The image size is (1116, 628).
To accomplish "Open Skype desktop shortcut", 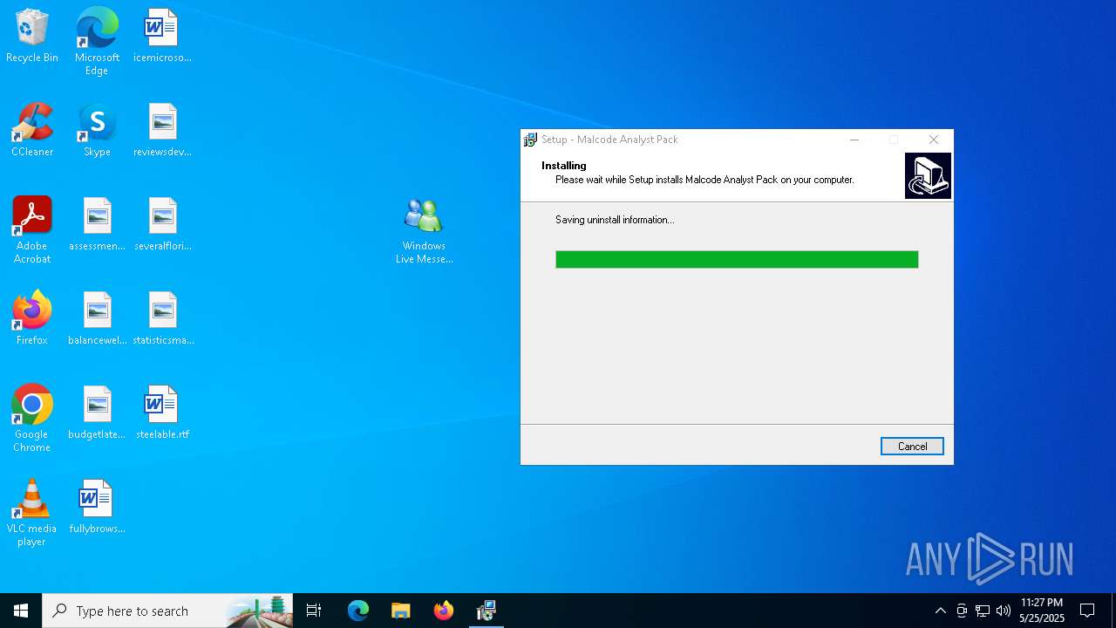I will [97, 131].
